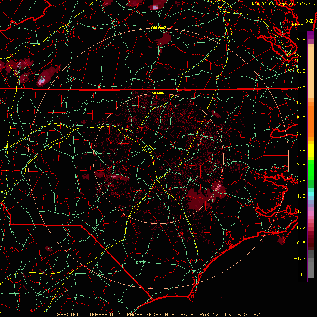Click the 100 NMI range ring label
Screen dimensions: 317x317
coord(158,28)
